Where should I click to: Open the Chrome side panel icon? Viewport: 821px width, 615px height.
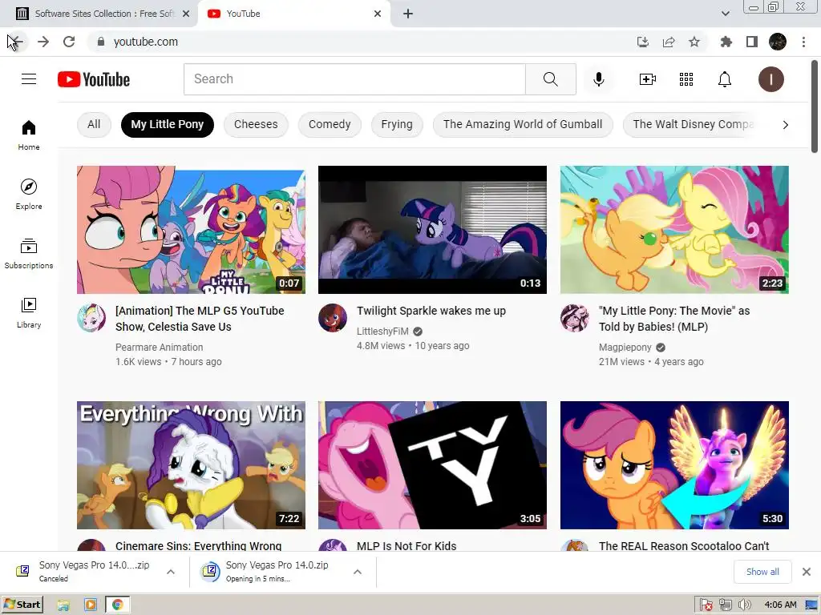point(752,42)
